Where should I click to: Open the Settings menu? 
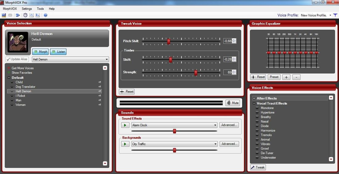coord(27,9)
